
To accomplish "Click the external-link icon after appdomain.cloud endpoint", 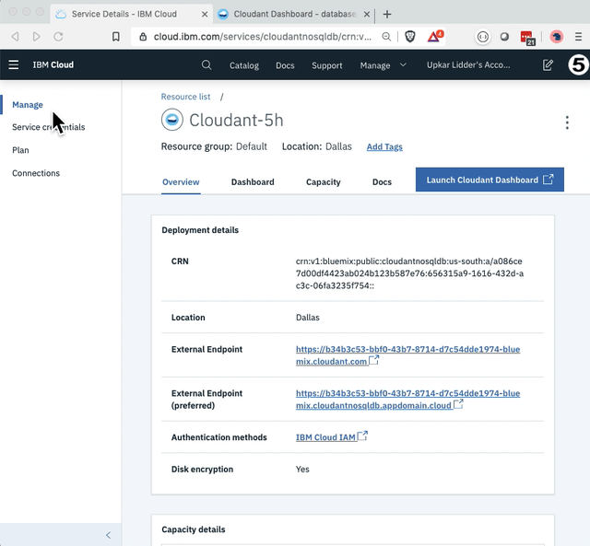I will 458,404.
